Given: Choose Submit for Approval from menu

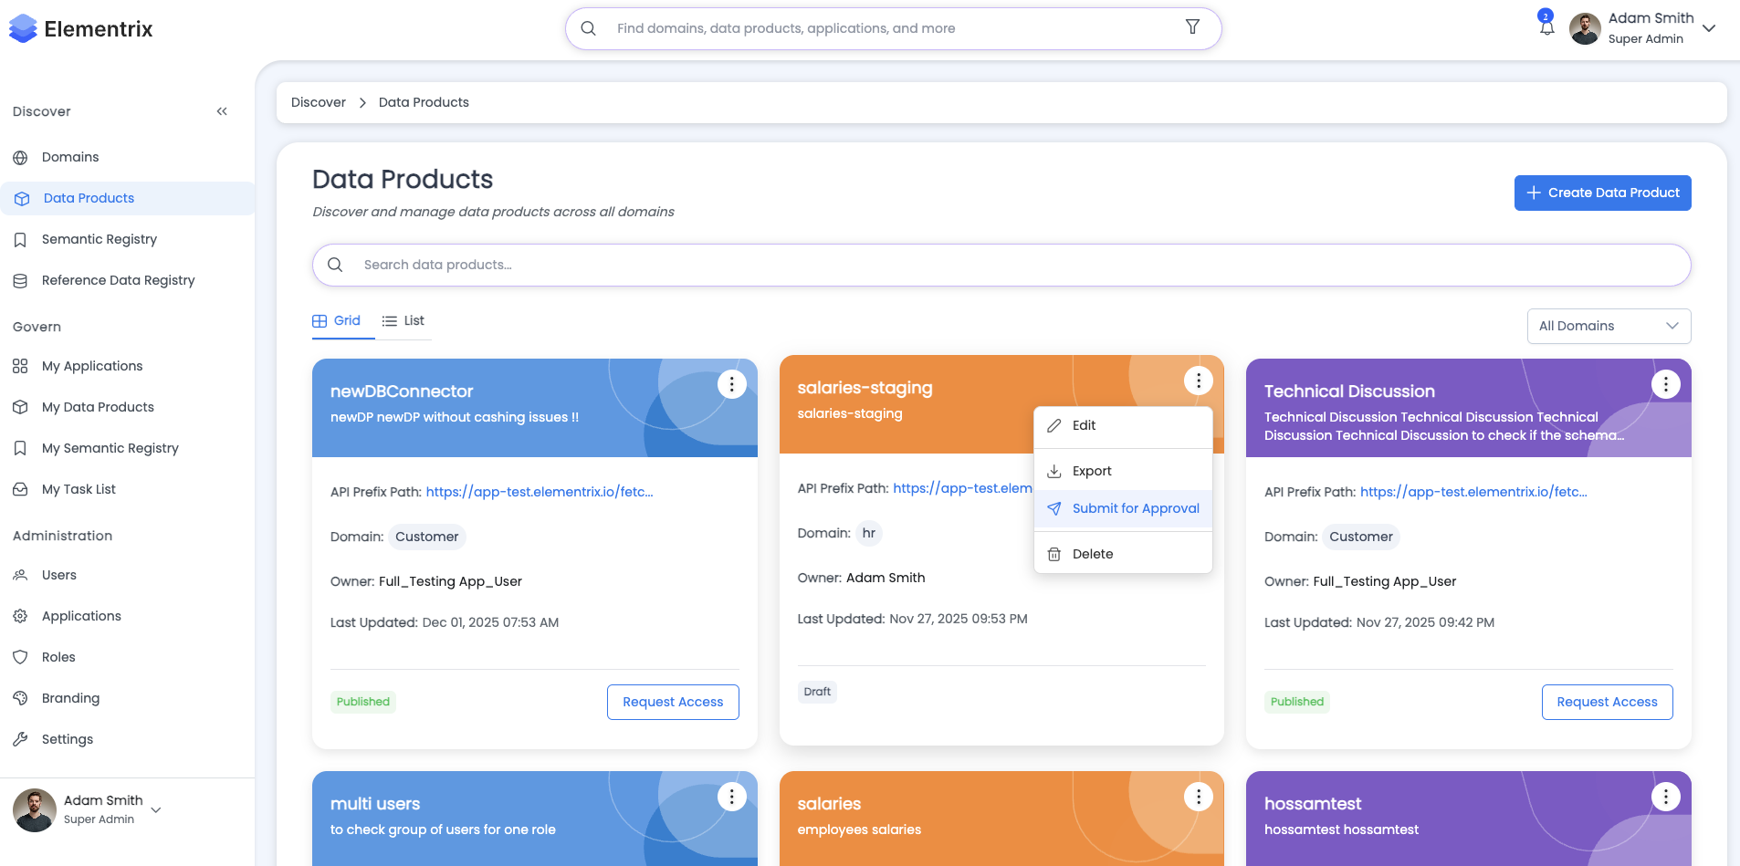Looking at the screenshot, I should (x=1135, y=508).
